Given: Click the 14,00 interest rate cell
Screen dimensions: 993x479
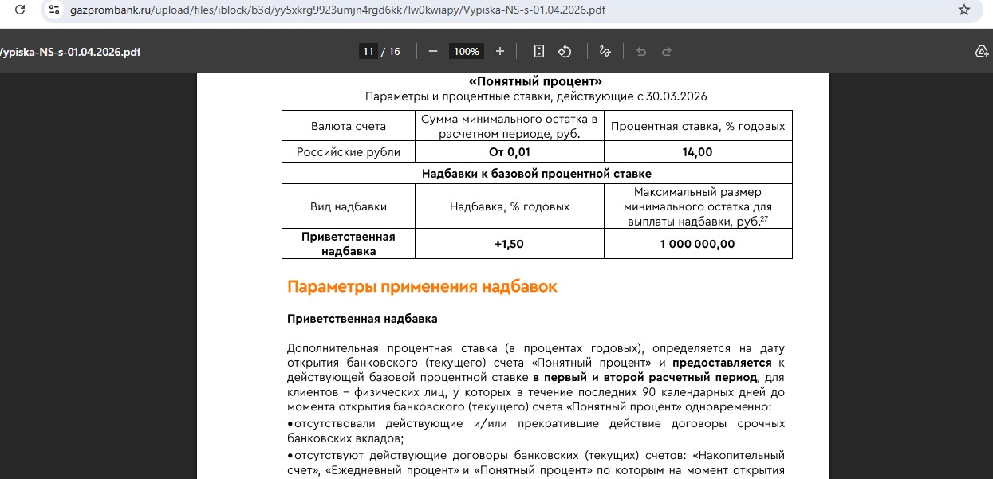Looking at the screenshot, I should pos(698,152).
